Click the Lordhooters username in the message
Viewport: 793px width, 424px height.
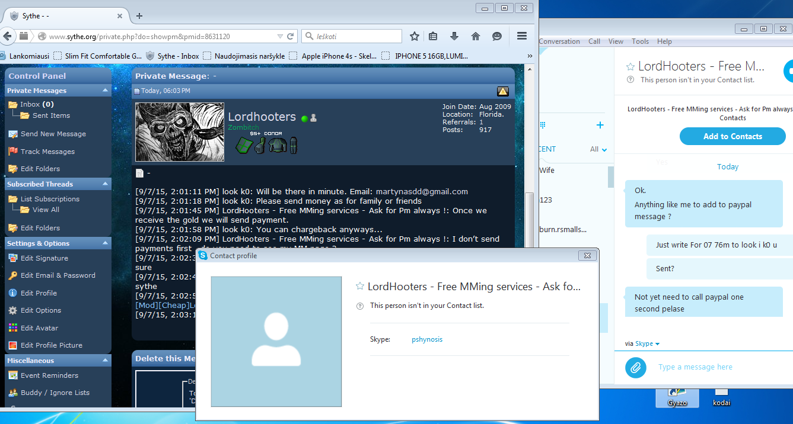(262, 117)
